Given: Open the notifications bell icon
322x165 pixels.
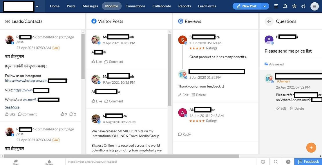Looking at the screenshot, I should [285, 6].
